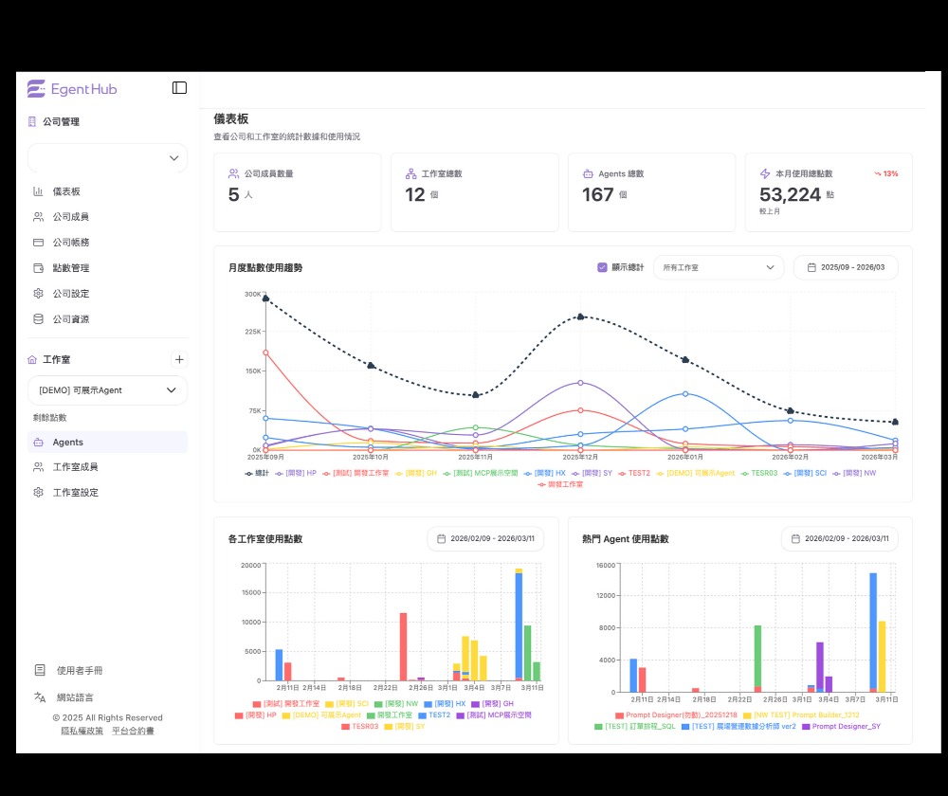The image size is (948, 796).
Task: Open 工作室成員 in sidebar menu
Action: pyautogui.click(x=75, y=467)
